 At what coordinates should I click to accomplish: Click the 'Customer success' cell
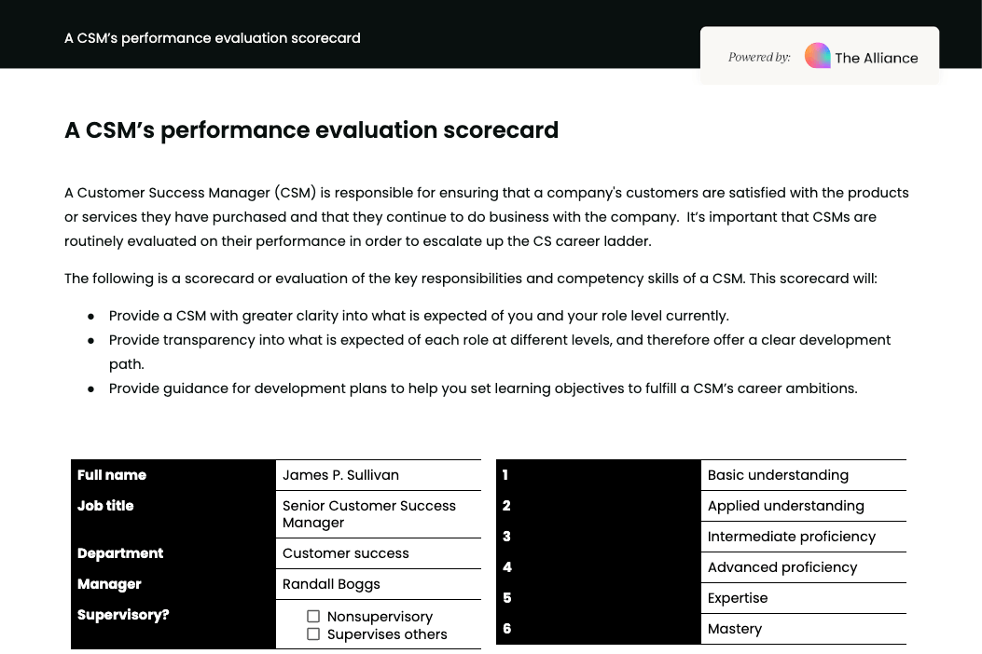[345, 553]
